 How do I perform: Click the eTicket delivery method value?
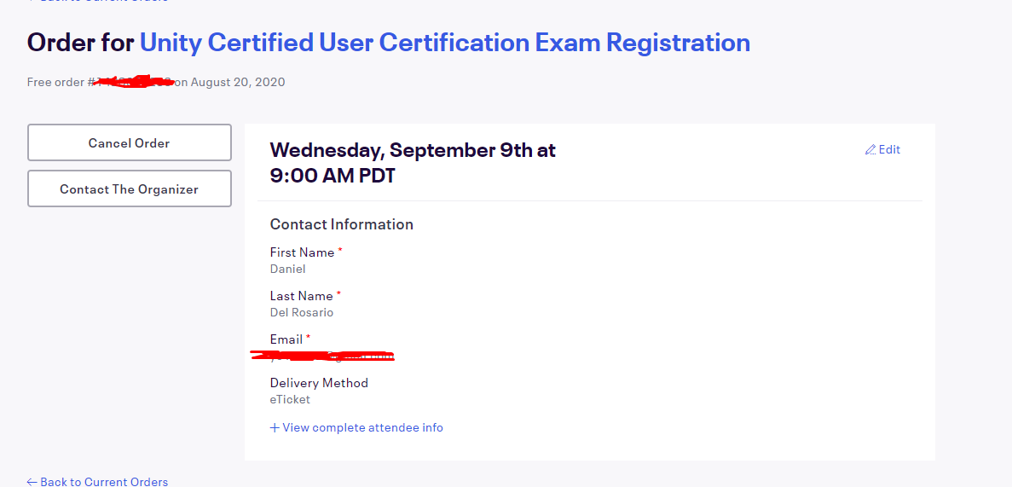290,400
